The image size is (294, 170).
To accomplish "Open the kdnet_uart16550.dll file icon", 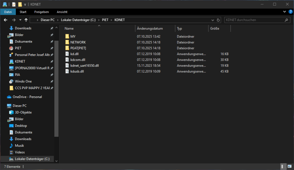I will (67, 66).
